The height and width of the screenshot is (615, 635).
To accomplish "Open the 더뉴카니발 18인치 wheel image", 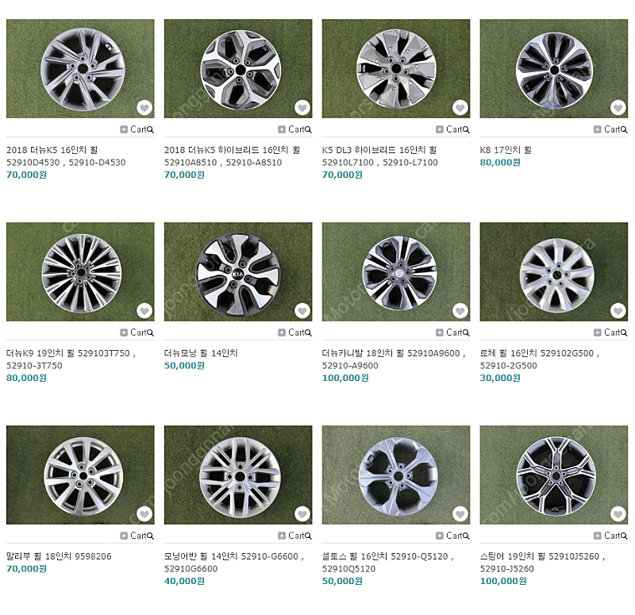I will pos(395,271).
